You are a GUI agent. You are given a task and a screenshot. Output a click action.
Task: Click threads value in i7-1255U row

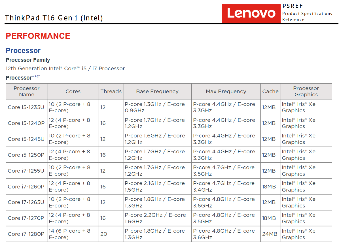coord(103,171)
